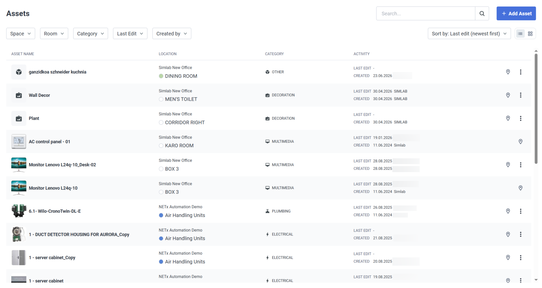Show location pin for 1 - server cabinet_Copy
542x288 pixels.
pyautogui.click(x=508, y=258)
